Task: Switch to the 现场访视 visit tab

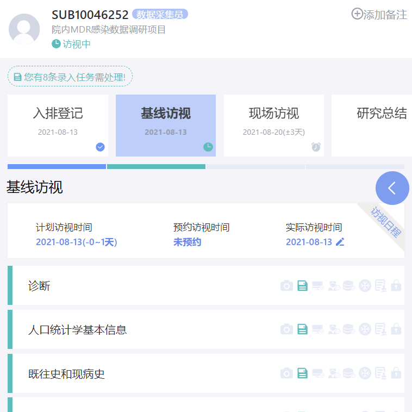Action: (x=274, y=126)
